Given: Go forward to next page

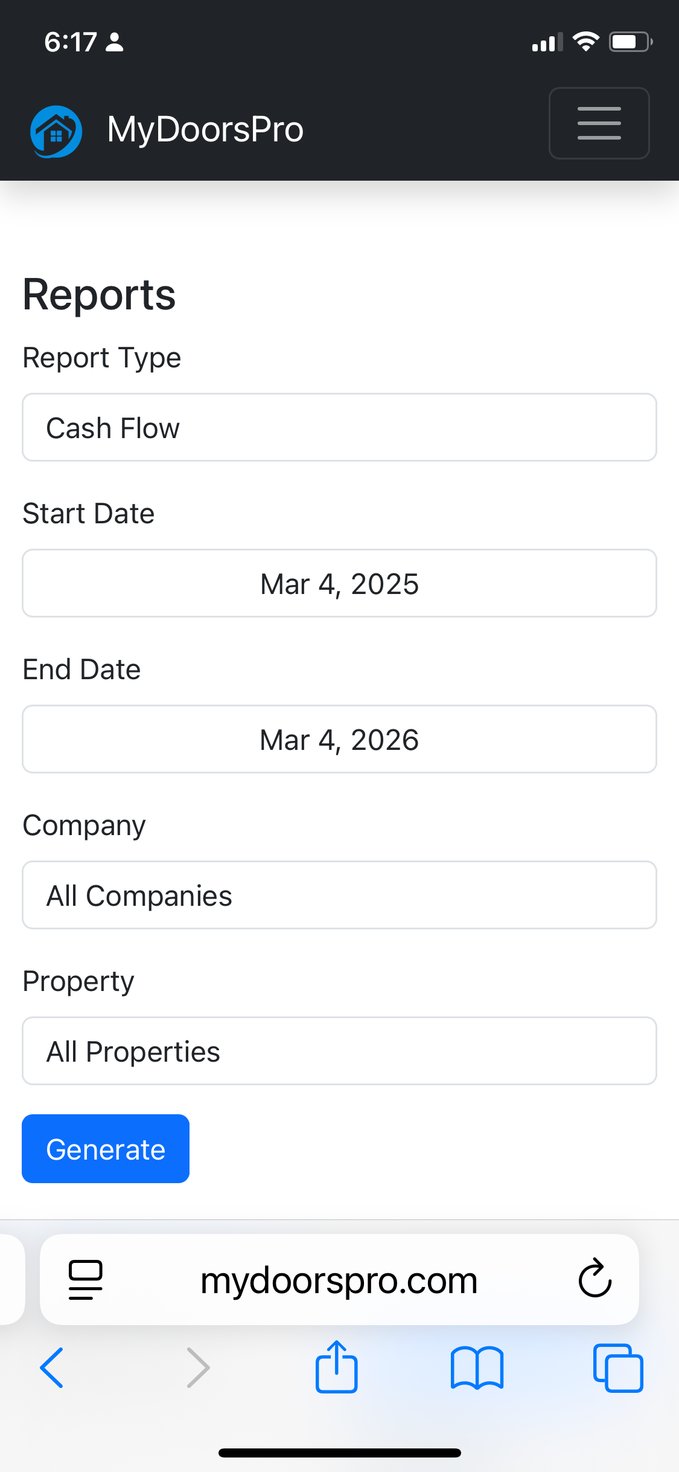Looking at the screenshot, I should tap(198, 1367).
